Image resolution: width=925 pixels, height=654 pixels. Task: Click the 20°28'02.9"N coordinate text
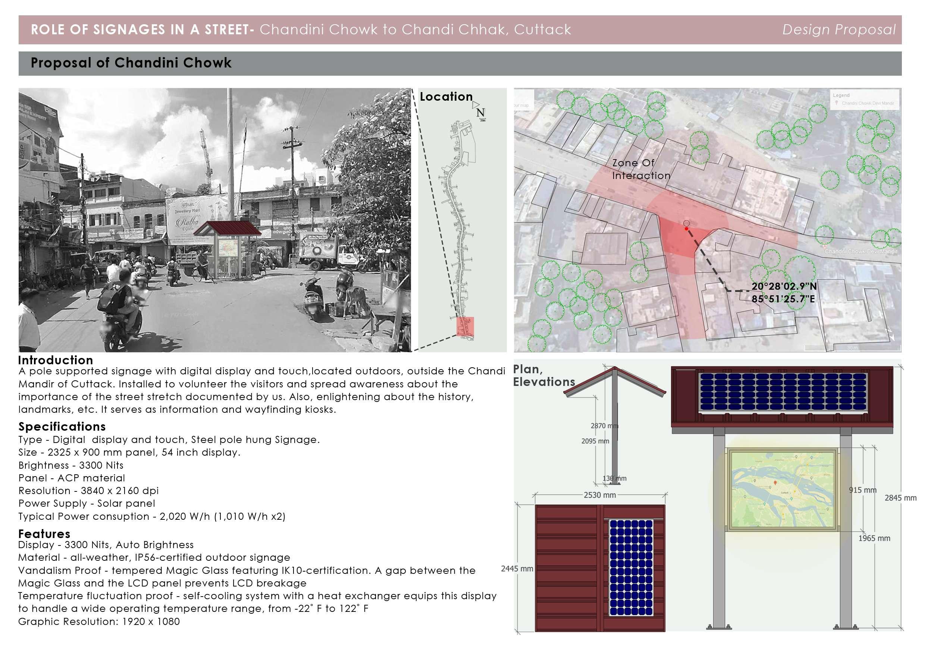(x=784, y=286)
